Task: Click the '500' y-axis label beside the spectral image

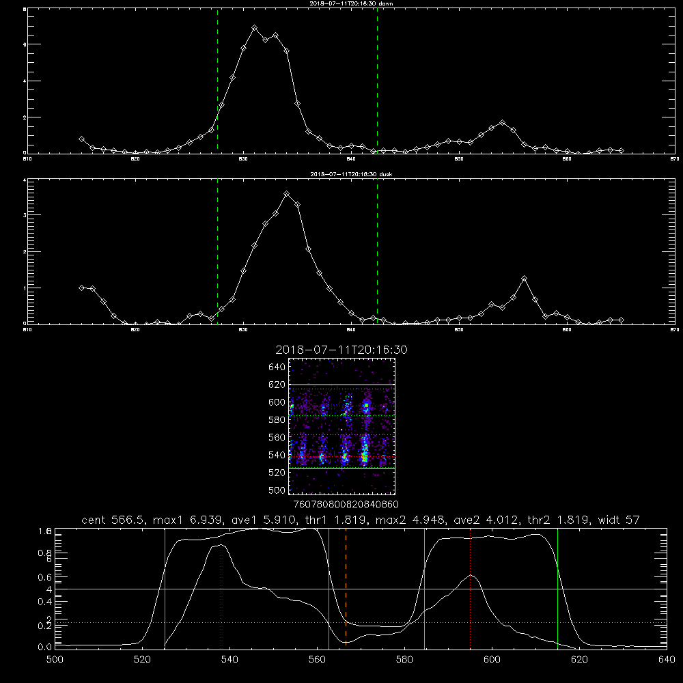Action: [x=277, y=490]
